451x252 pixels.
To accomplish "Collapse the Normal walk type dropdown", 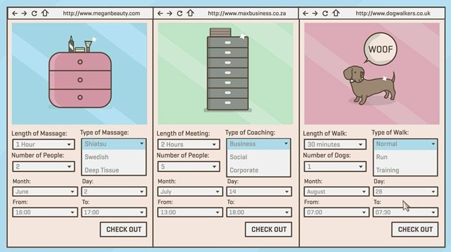I will click(x=405, y=144).
